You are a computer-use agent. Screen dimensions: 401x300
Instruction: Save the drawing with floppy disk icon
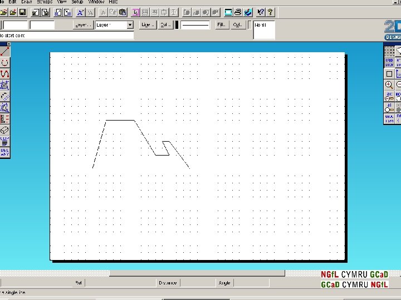tap(22, 12)
